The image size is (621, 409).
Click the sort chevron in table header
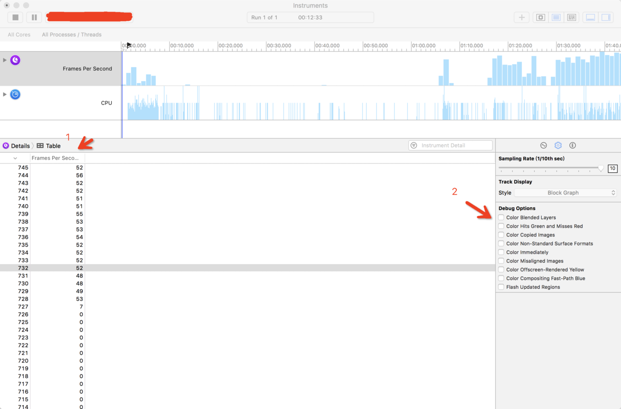point(15,158)
